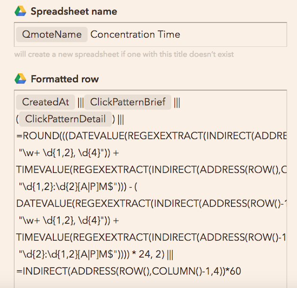Screen dimensions: 297x288
Task: Click the Concentration Time text in name field
Action: point(135,34)
